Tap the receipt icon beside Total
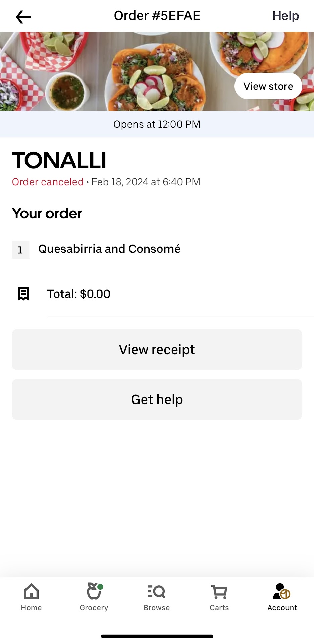This screenshot has height=644, width=314. coord(23,294)
